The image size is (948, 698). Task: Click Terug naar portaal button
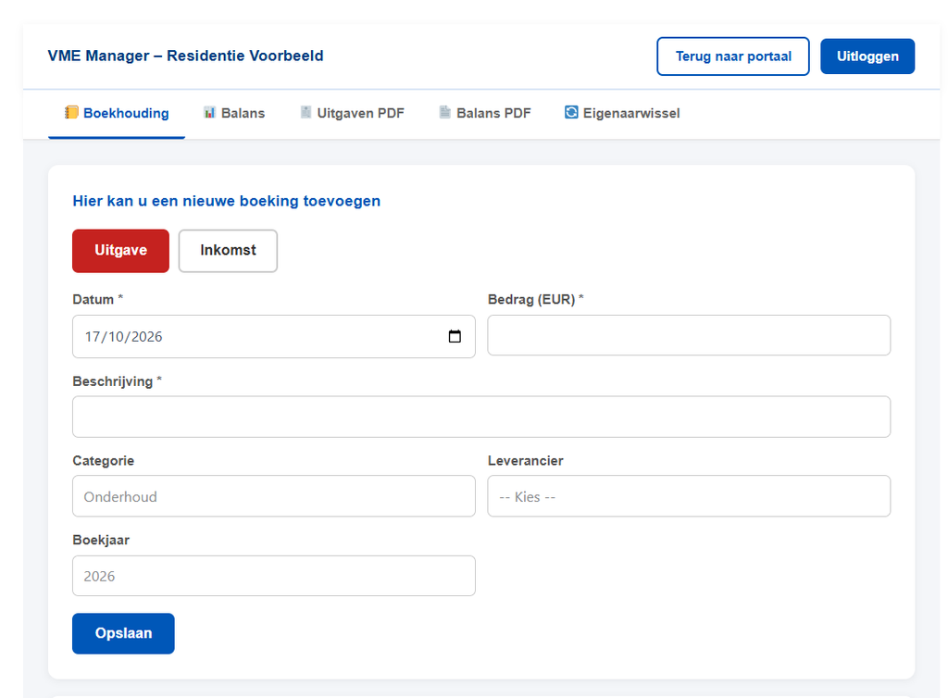tap(733, 56)
